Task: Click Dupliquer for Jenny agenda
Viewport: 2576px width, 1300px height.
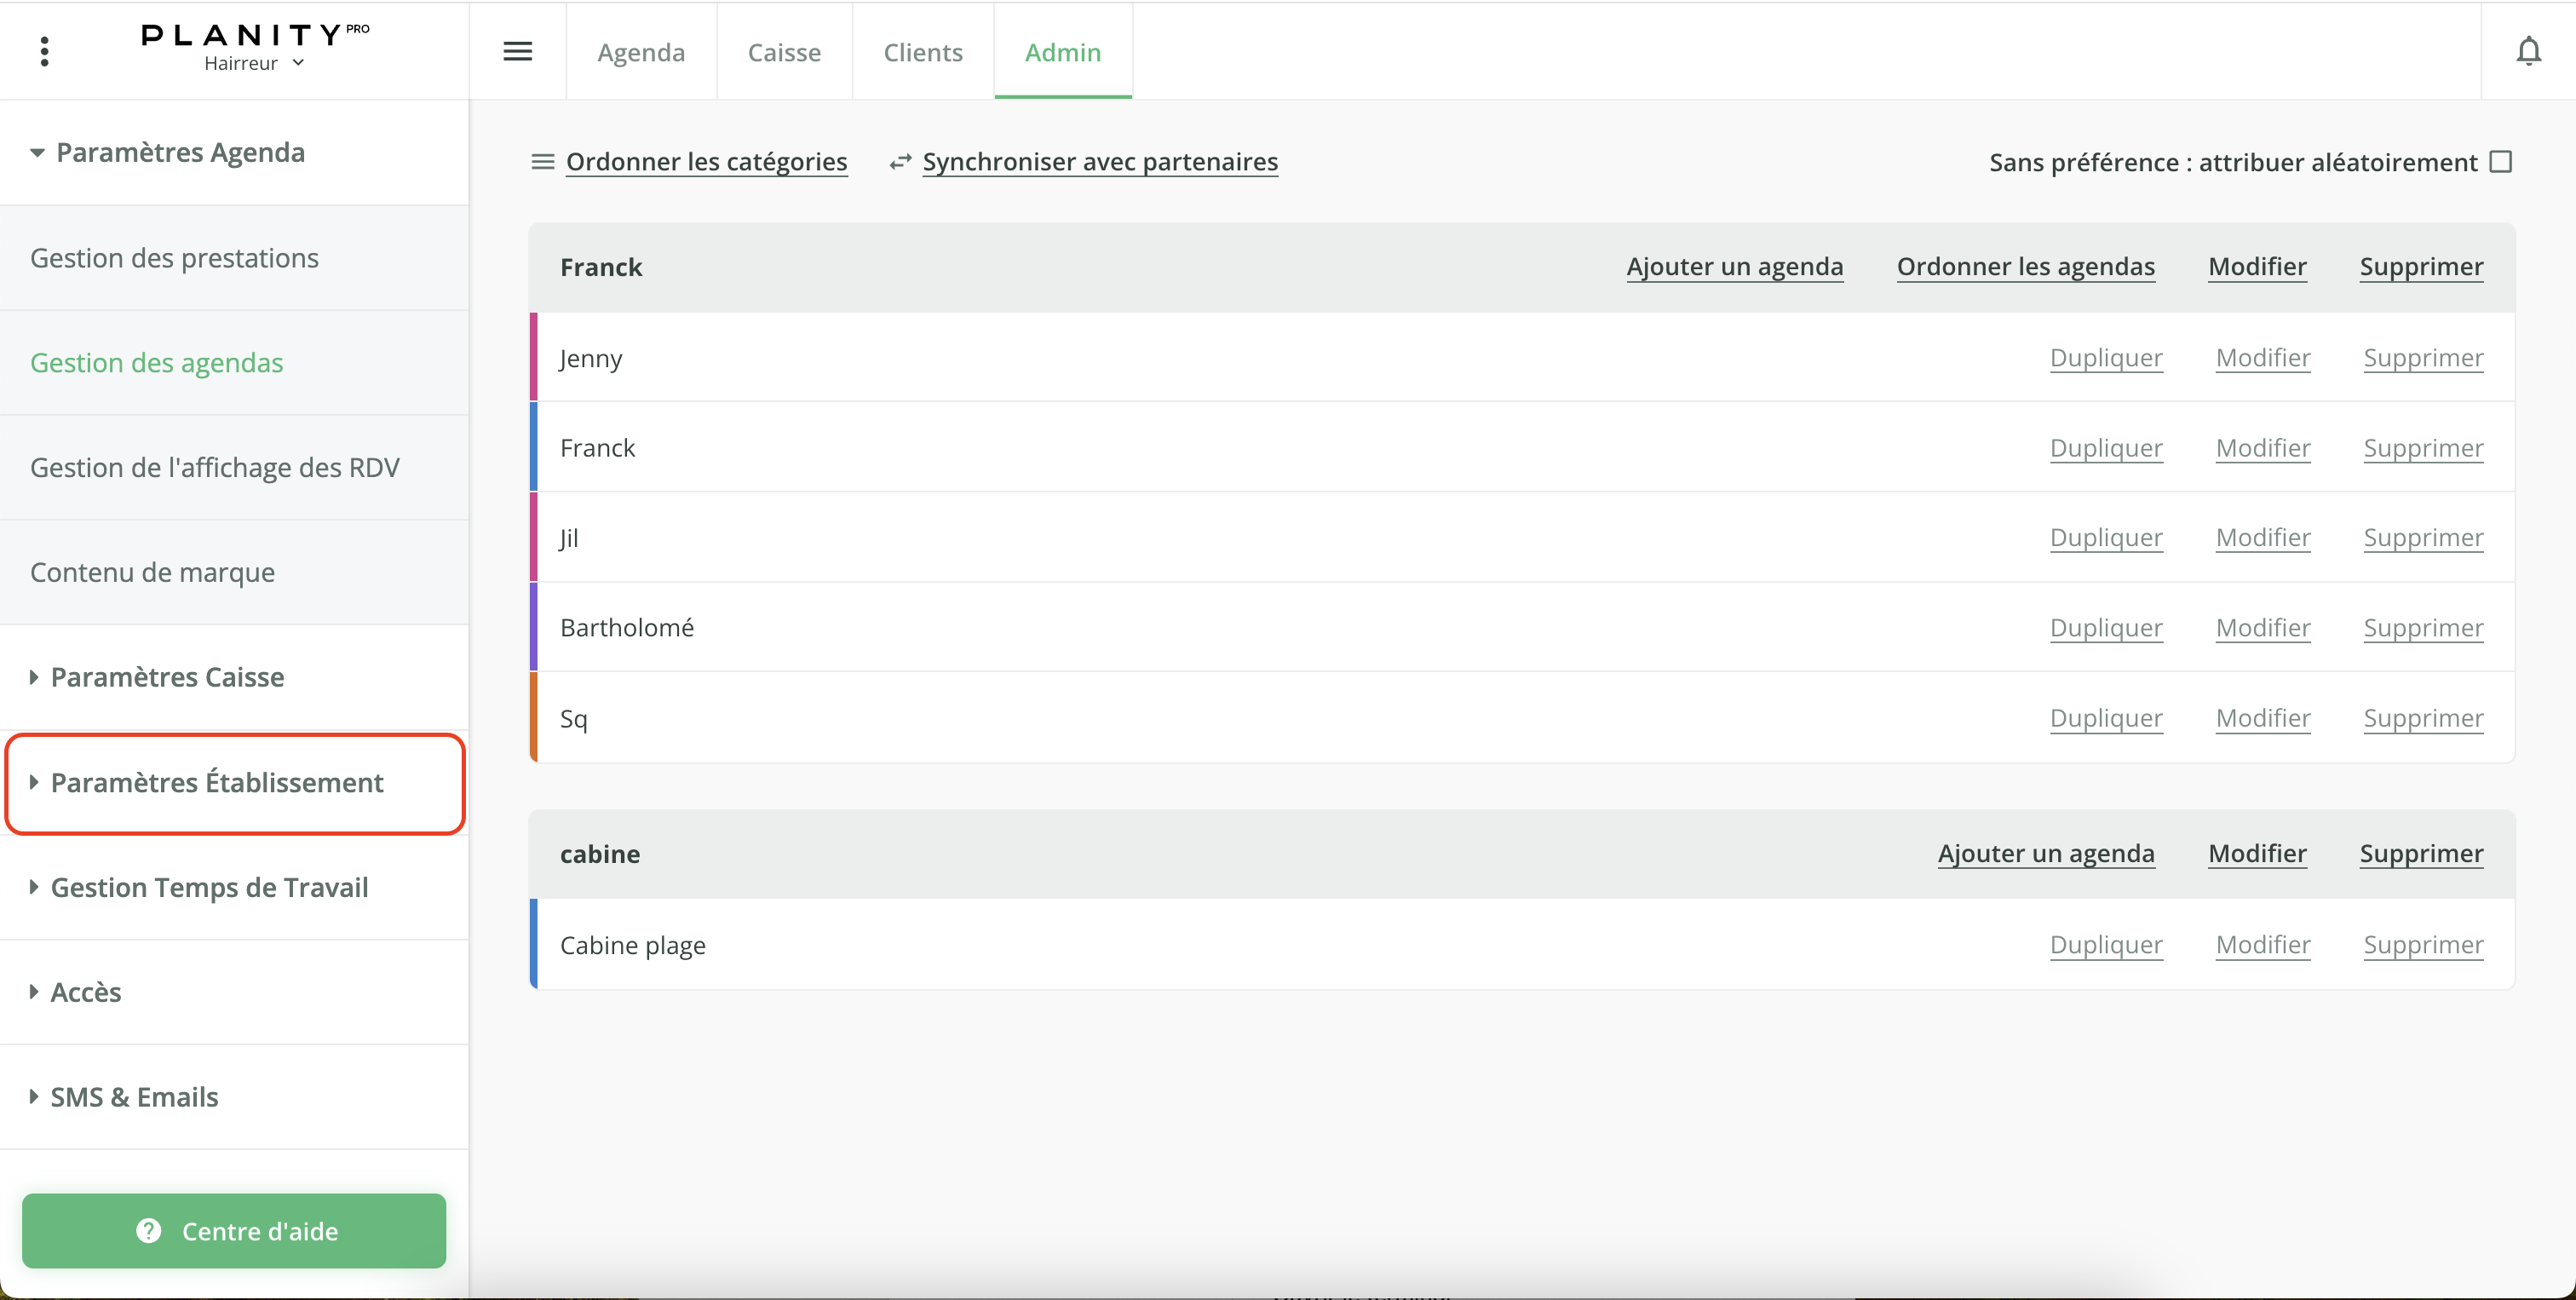Action: (x=2105, y=358)
